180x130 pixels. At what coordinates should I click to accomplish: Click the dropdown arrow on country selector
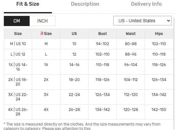169,21
